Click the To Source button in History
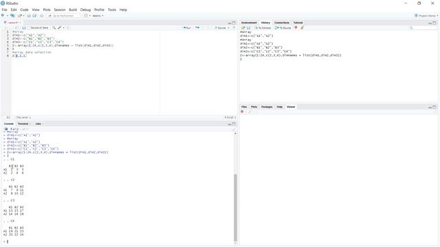The height and width of the screenshot is (247, 440). pos(283,27)
